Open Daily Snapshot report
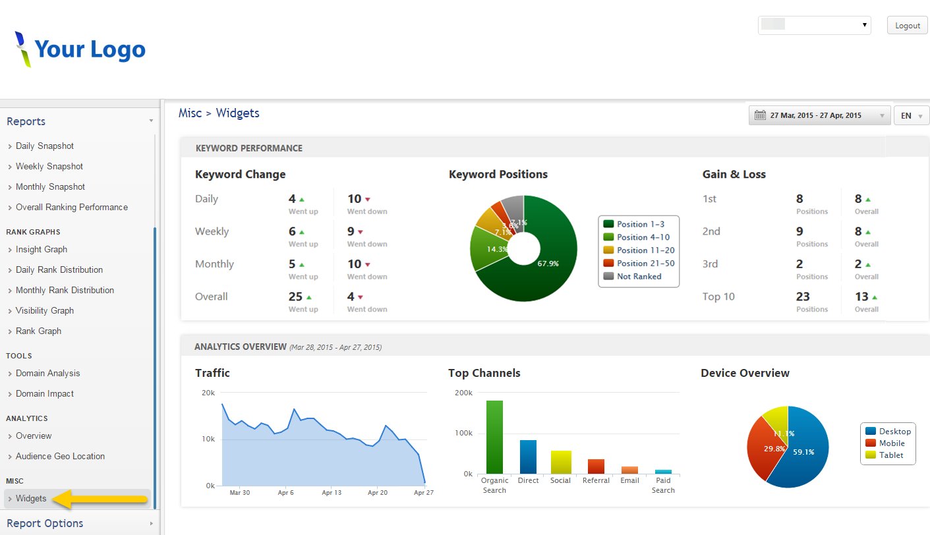The width and height of the screenshot is (930, 535). [x=45, y=146]
